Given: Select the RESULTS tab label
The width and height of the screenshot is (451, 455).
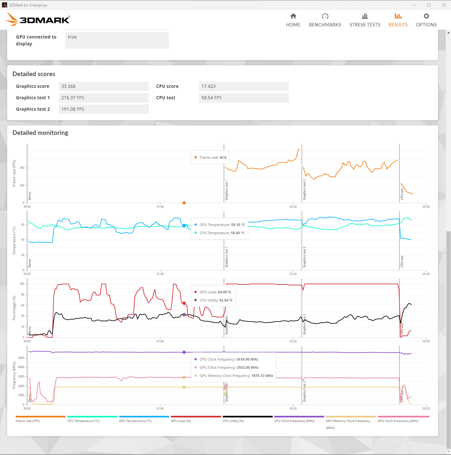Looking at the screenshot, I should pos(398,25).
